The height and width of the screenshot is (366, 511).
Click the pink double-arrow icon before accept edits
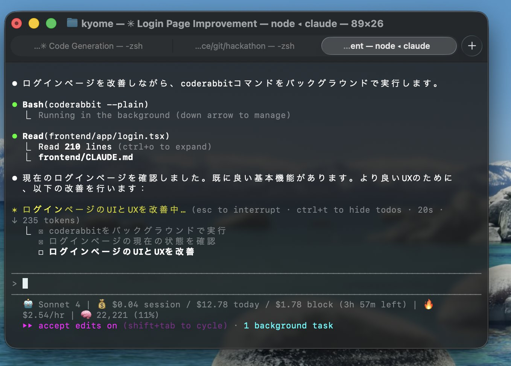click(x=27, y=325)
